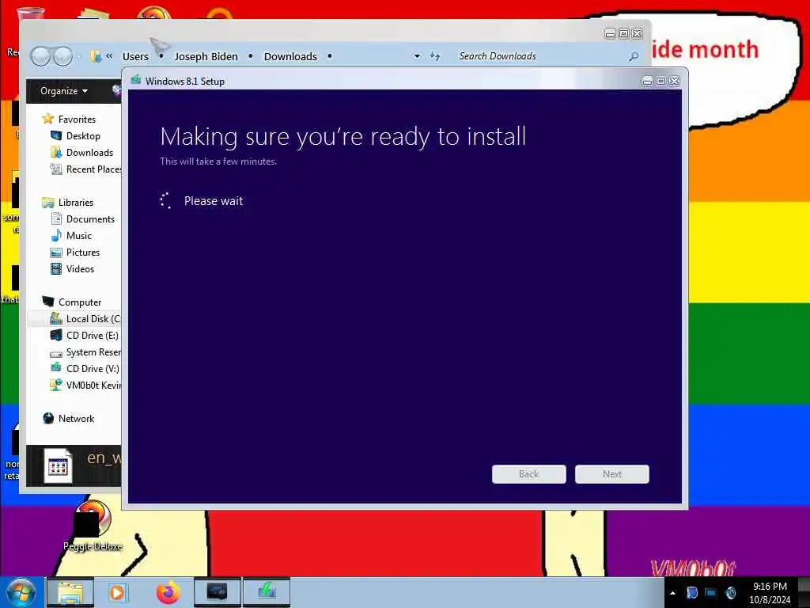Screen dimensions: 810x608
Task: Open the Videos library
Action: pos(80,269)
